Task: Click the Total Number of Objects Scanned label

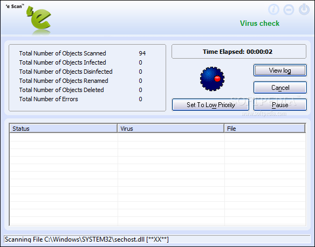Action: point(63,53)
